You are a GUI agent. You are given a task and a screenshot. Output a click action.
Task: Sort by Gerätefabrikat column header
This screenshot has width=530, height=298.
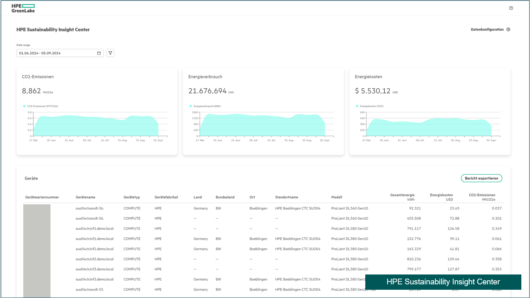coord(166,197)
